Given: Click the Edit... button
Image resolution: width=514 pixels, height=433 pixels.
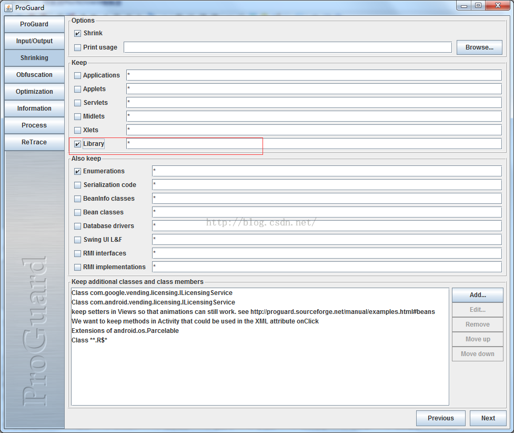Looking at the screenshot, I should tap(478, 310).
